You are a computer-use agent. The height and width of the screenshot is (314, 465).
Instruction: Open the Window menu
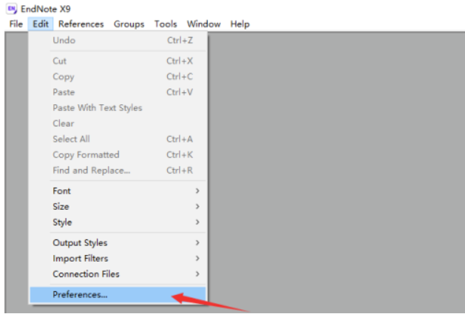204,24
